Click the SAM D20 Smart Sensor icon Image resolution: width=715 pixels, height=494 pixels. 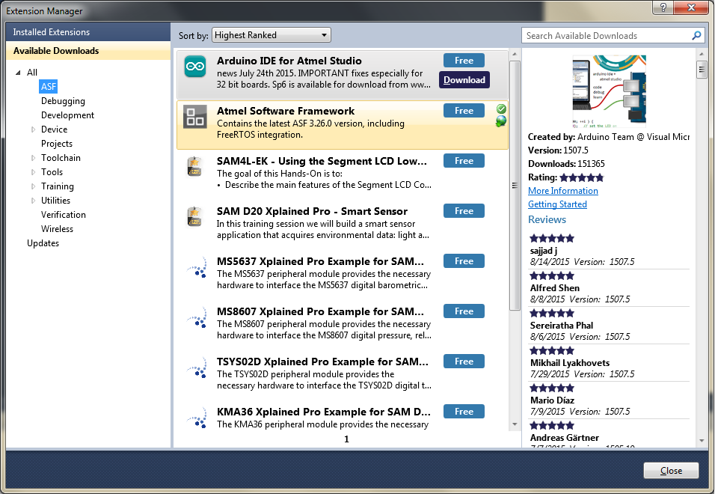(195, 216)
